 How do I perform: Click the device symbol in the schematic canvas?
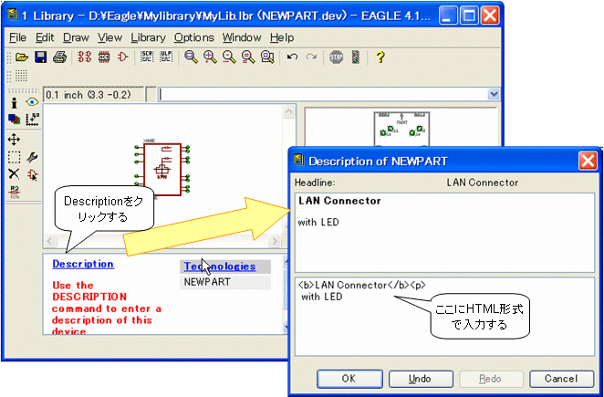pyautogui.click(x=161, y=169)
